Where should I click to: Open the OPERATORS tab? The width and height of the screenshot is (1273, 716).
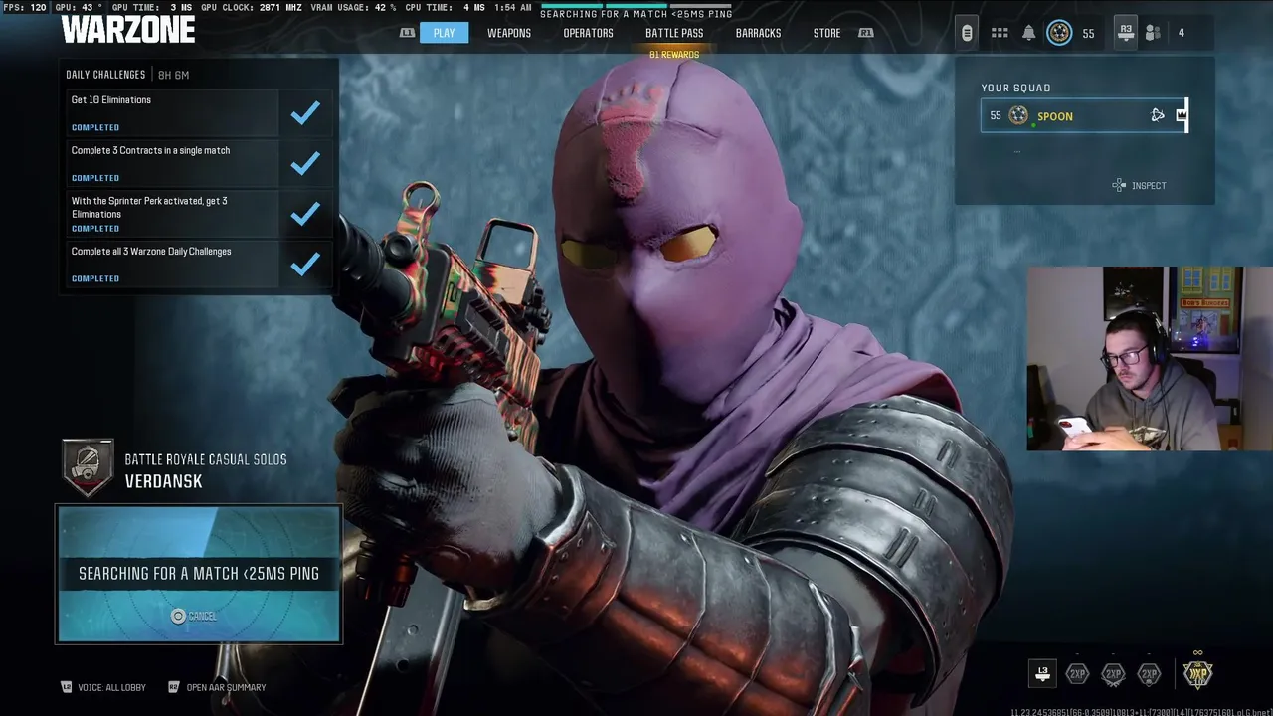(588, 33)
